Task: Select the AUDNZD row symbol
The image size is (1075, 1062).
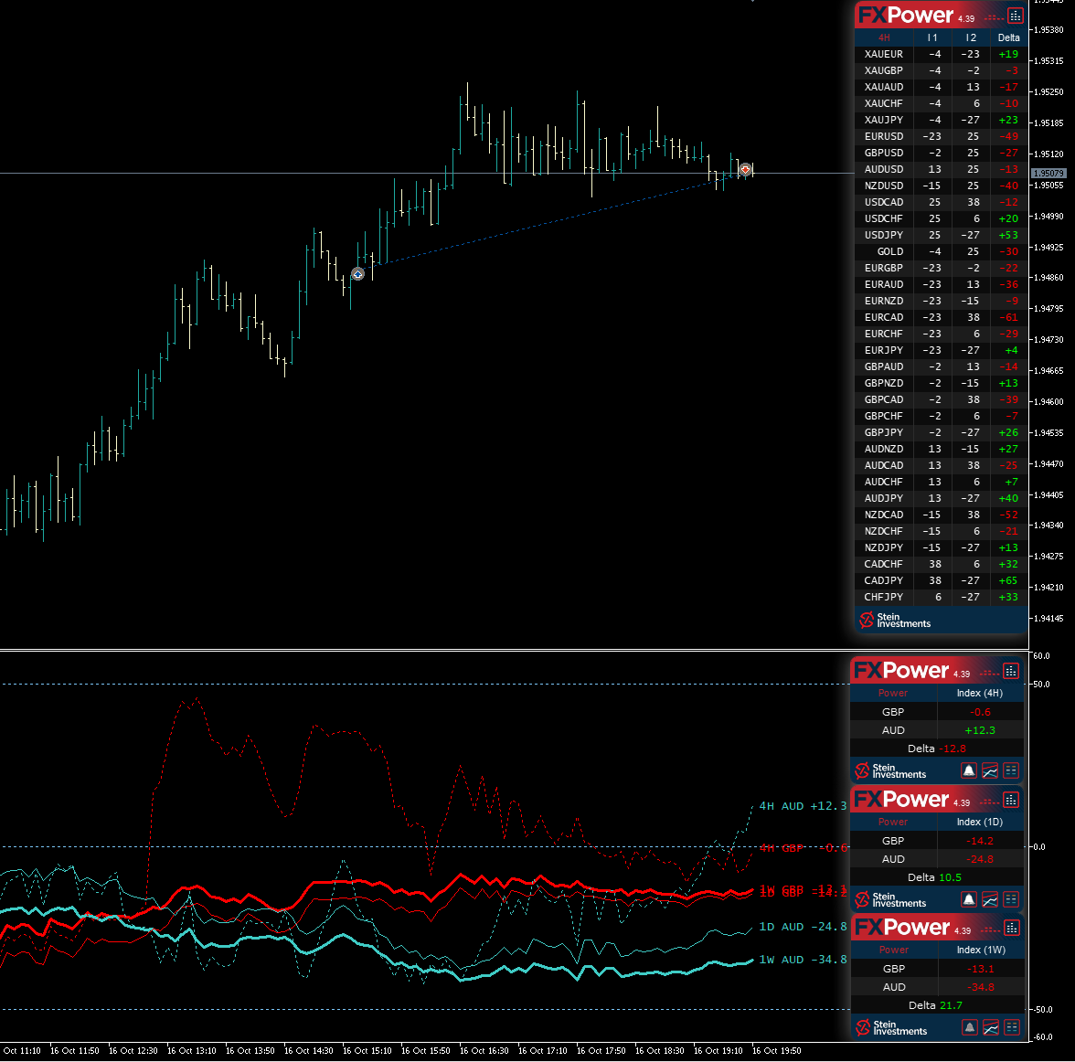Action: (884, 449)
